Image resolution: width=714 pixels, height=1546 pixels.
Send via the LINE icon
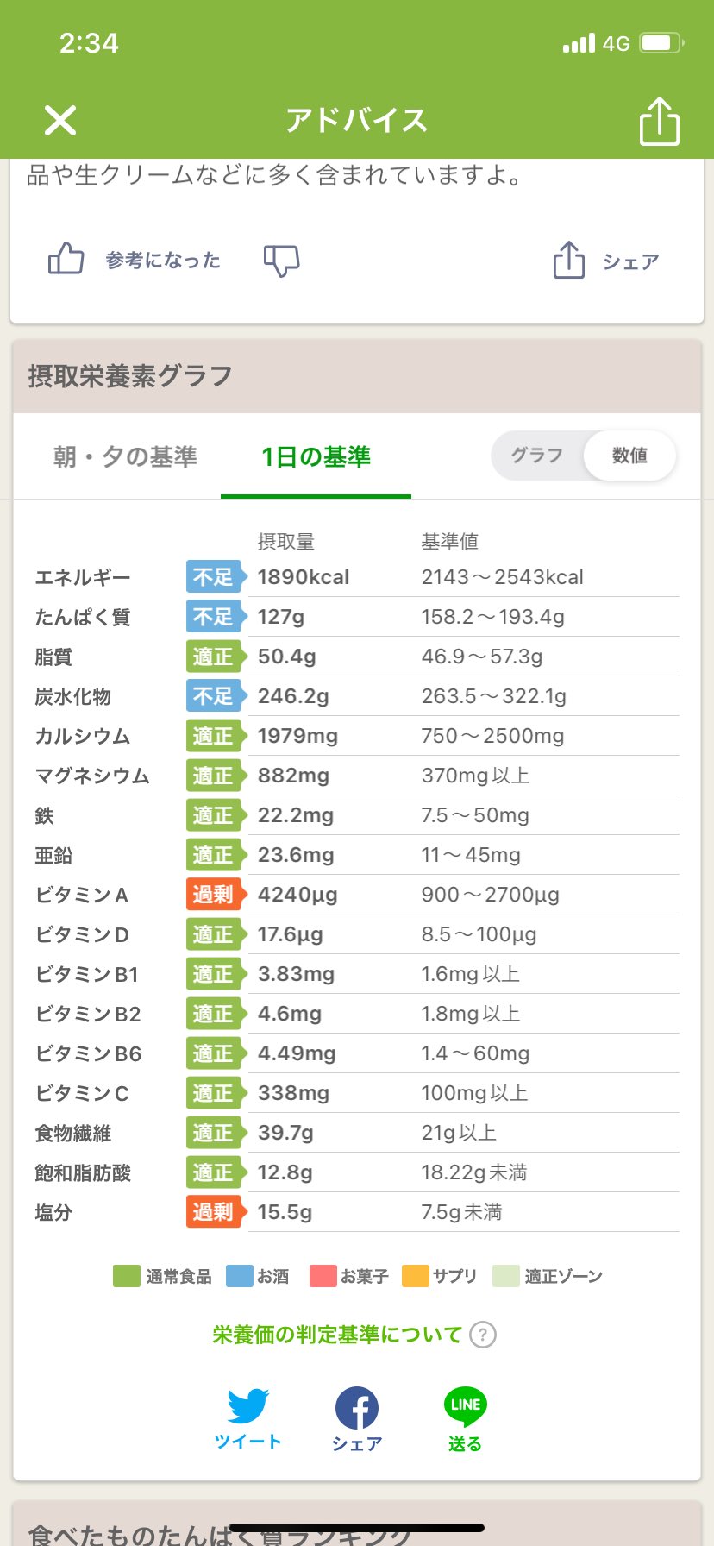tap(465, 1406)
